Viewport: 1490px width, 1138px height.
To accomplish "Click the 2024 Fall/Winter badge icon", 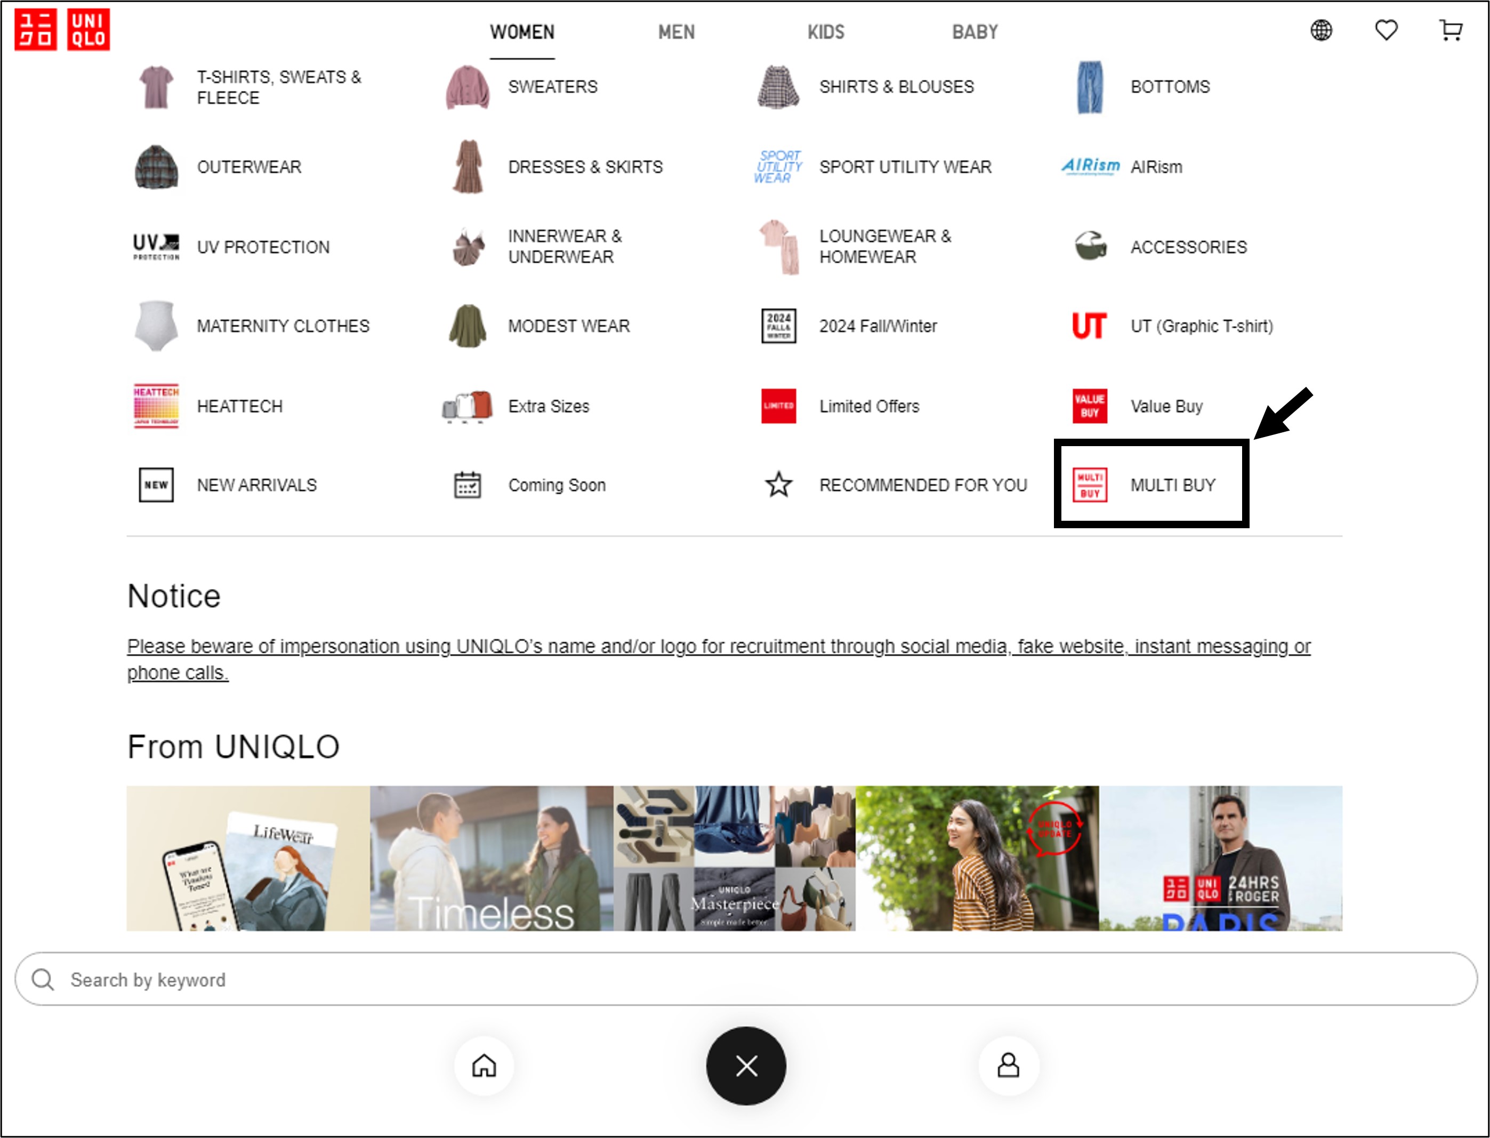I will click(x=778, y=327).
